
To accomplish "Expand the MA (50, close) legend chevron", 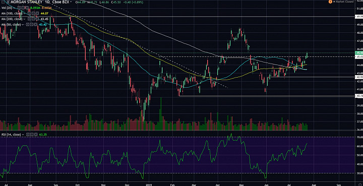I will [23, 25].
